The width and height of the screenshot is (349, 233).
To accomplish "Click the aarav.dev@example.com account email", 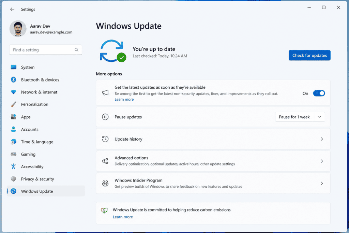I will click(x=51, y=32).
